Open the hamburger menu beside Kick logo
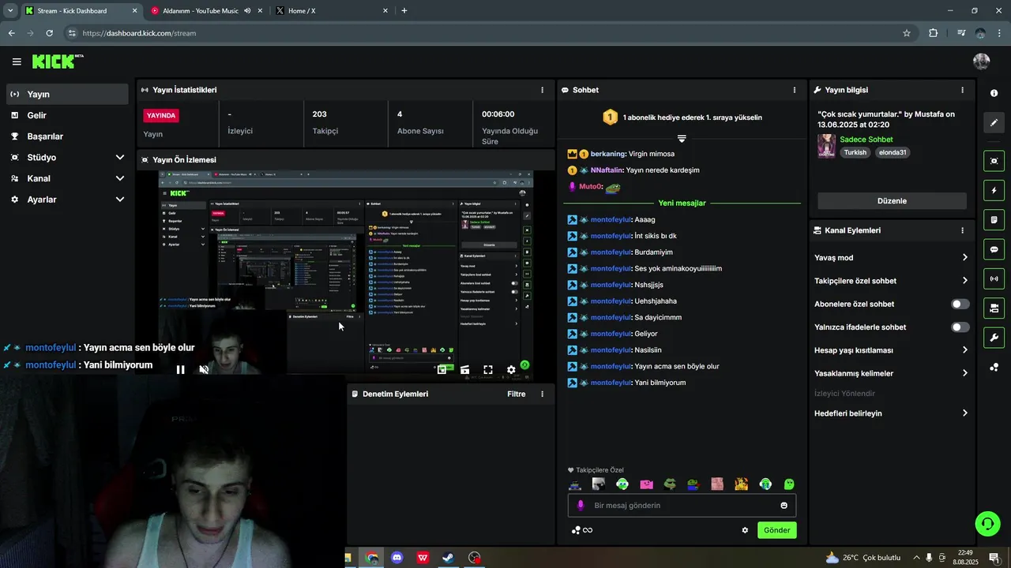Screen dimensions: 1011x568 point(17,62)
